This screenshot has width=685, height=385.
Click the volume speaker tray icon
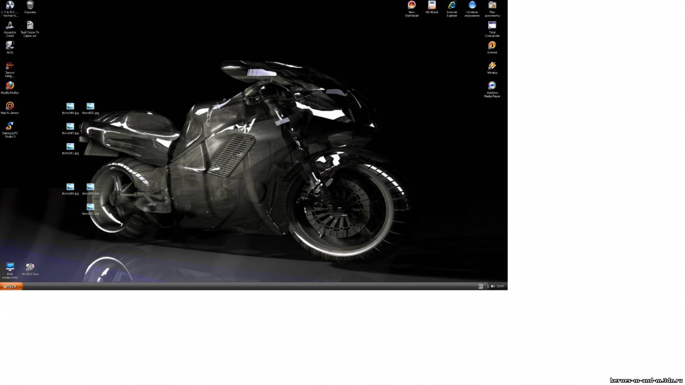coord(493,286)
